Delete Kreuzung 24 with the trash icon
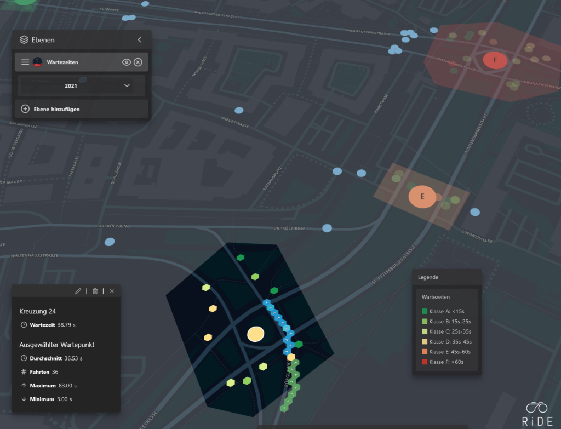 [95, 291]
